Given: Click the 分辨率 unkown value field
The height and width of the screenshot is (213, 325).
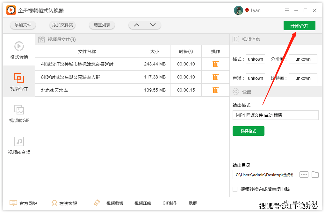Looking at the screenshot, I should pos(303,59).
